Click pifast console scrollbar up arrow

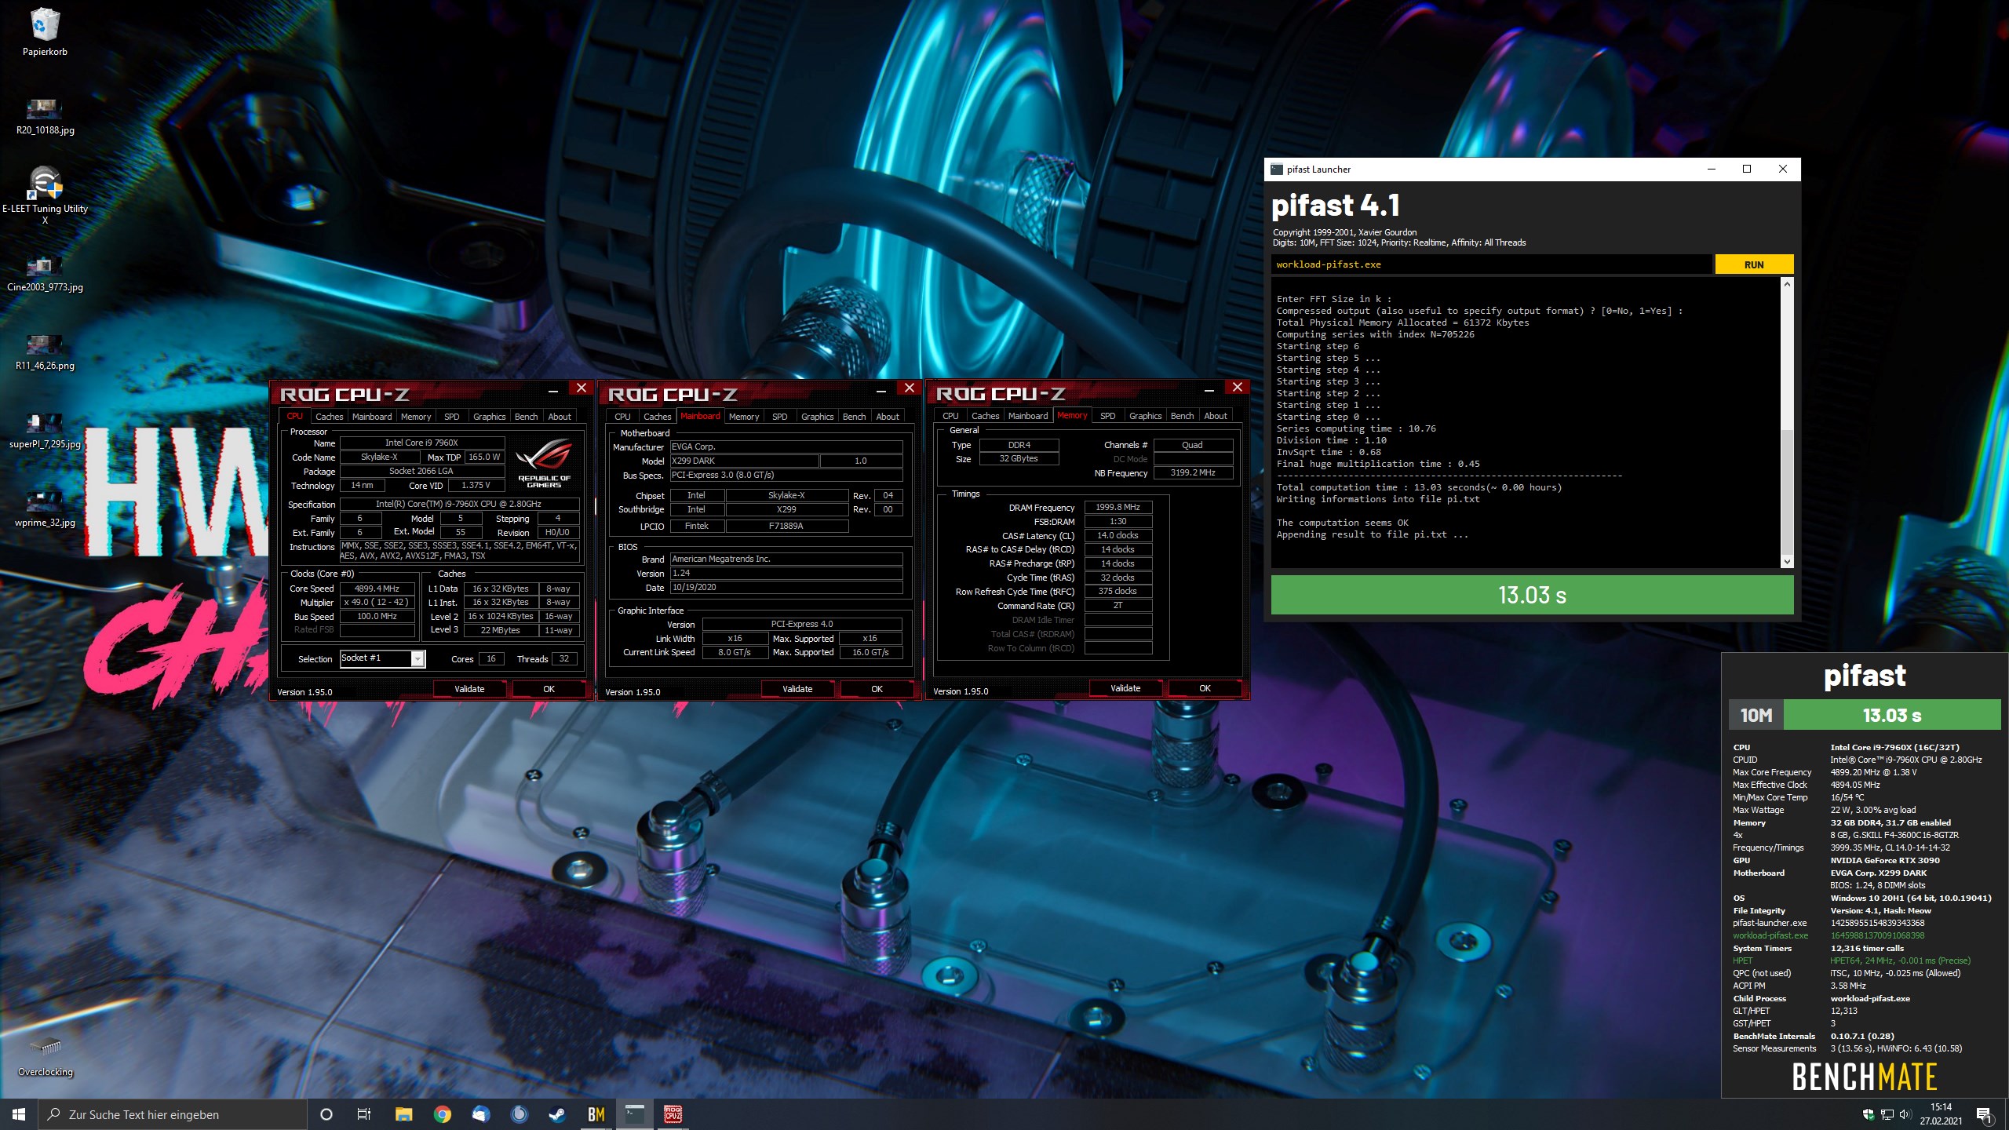tap(1787, 283)
